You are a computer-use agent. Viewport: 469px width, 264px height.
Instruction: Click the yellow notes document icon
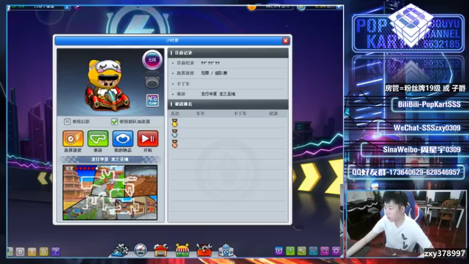click(43, 252)
